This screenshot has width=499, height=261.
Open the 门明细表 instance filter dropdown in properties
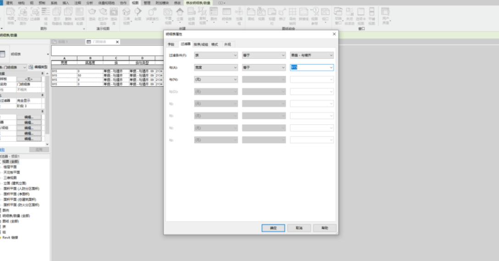(x=13, y=67)
